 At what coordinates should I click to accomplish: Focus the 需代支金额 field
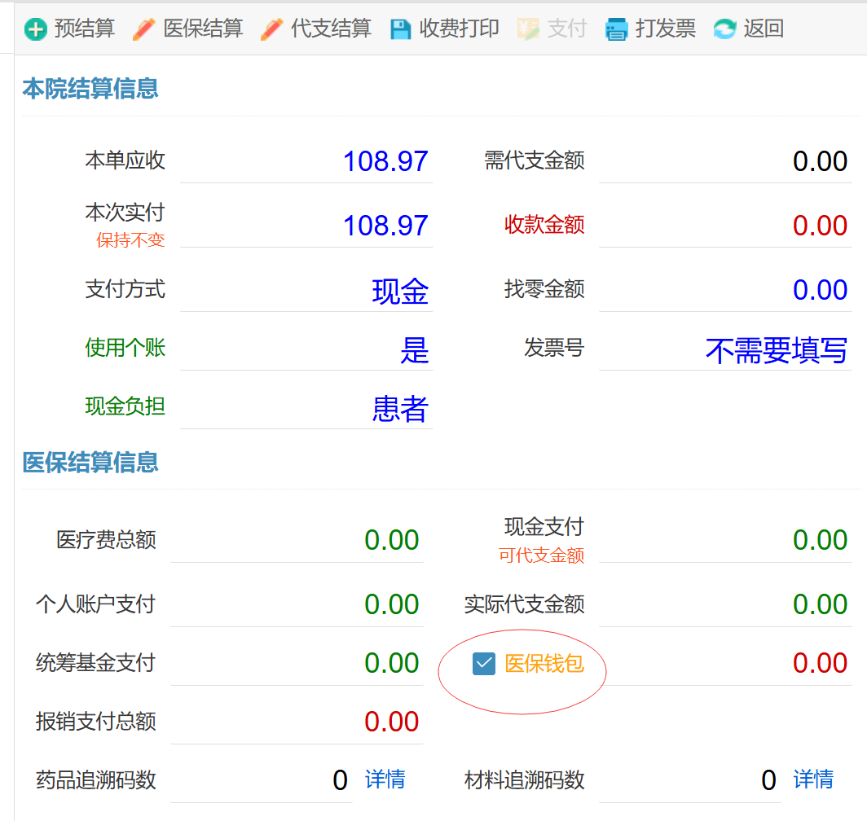725,161
